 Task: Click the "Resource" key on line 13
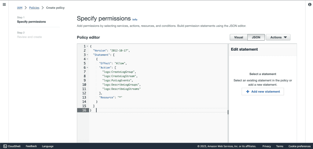click(x=106, y=98)
